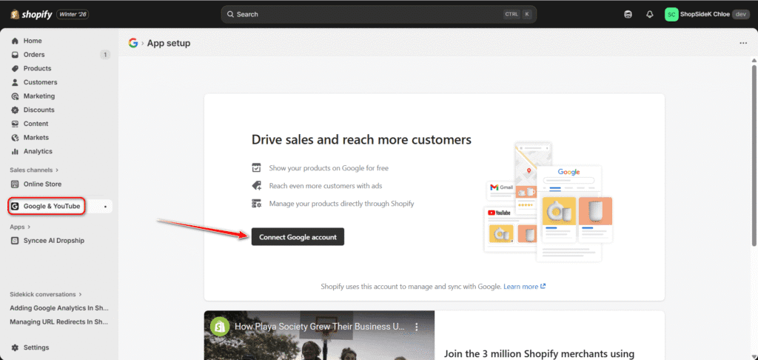
Task: Open Managing URL Redirects conversation
Action: pyautogui.click(x=59, y=321)
